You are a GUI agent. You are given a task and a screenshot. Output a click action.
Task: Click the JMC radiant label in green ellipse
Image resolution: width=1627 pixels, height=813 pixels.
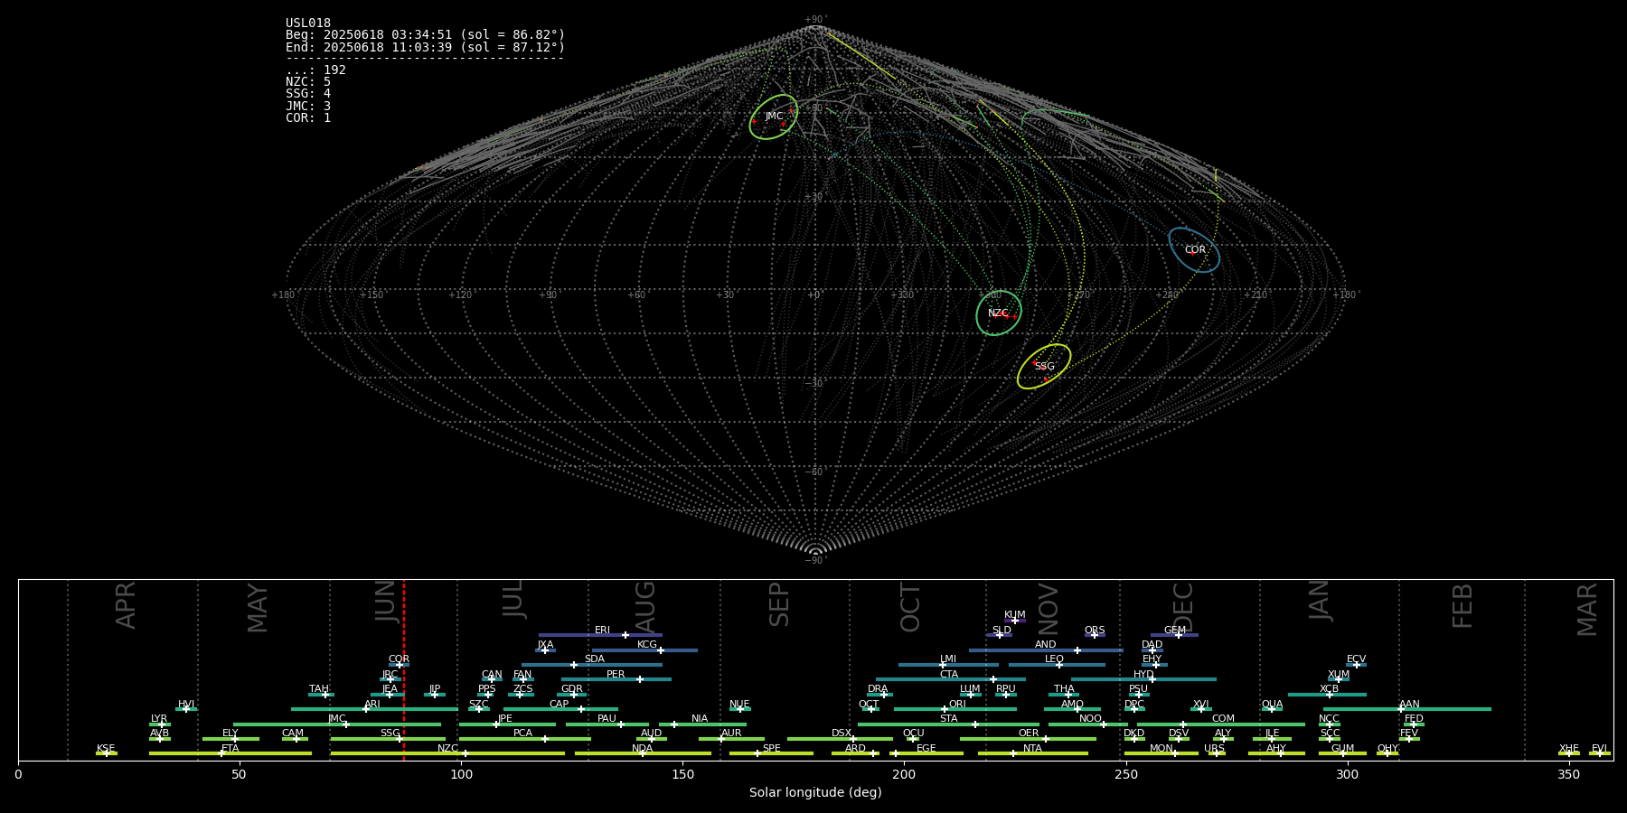(774, 116)
